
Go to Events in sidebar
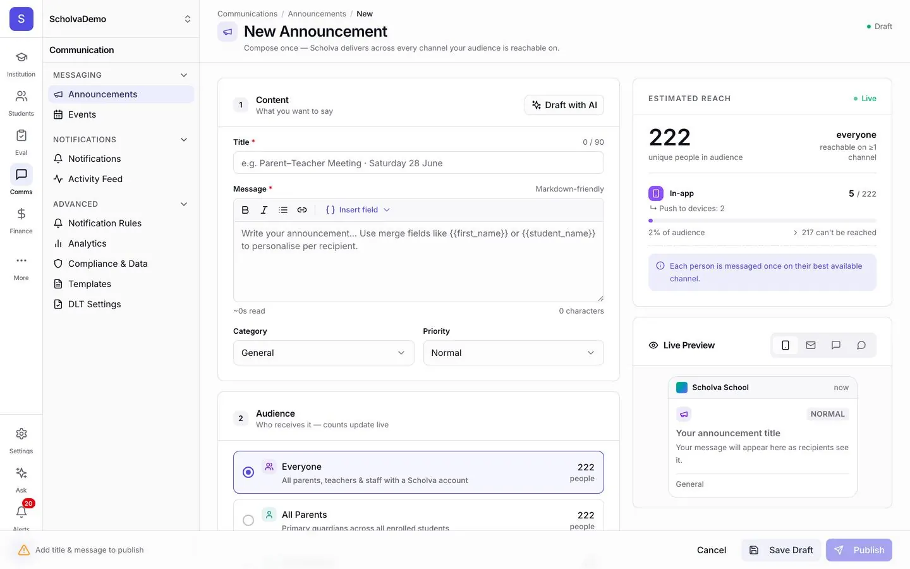tap(121, 114)
